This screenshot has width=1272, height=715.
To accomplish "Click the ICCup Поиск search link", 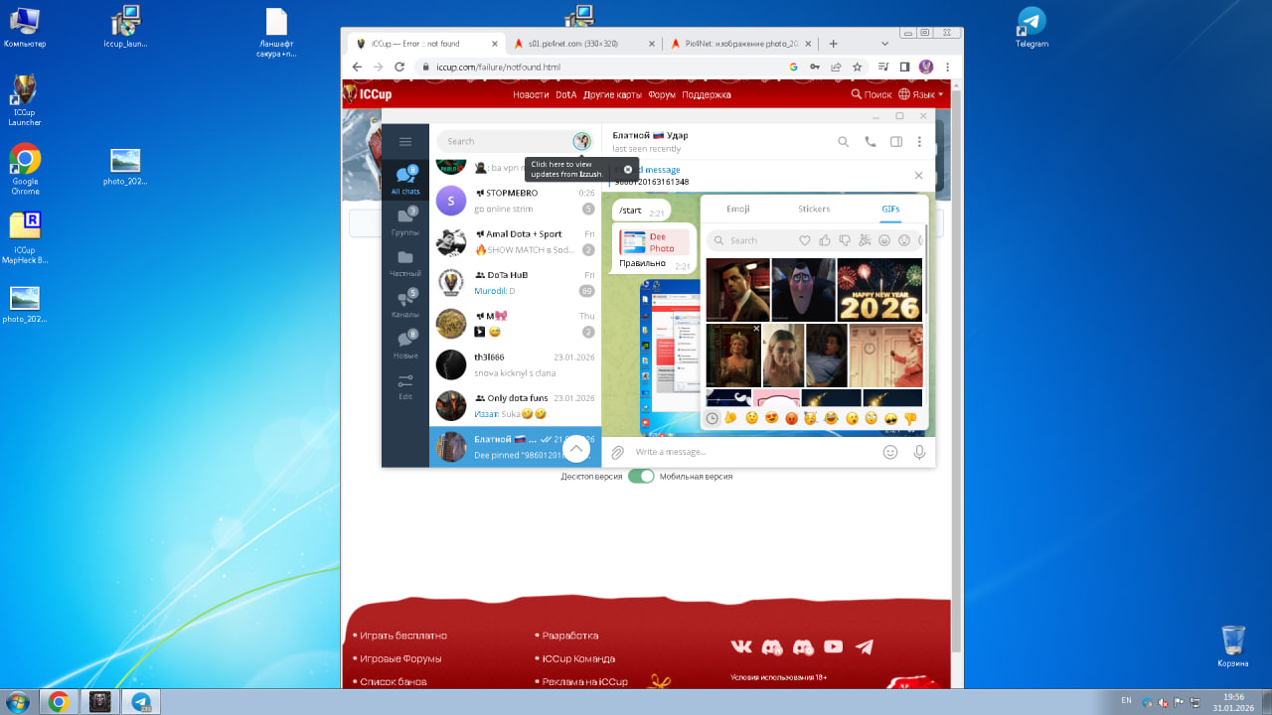I will (x=872, y=94).
